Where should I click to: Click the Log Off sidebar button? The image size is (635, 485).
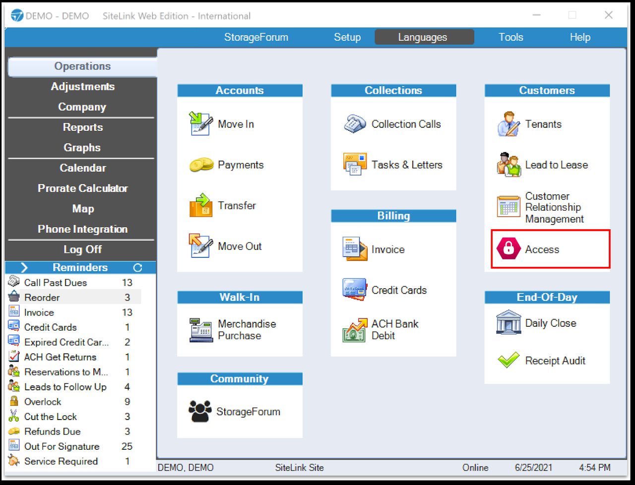(x=82, y=249)
